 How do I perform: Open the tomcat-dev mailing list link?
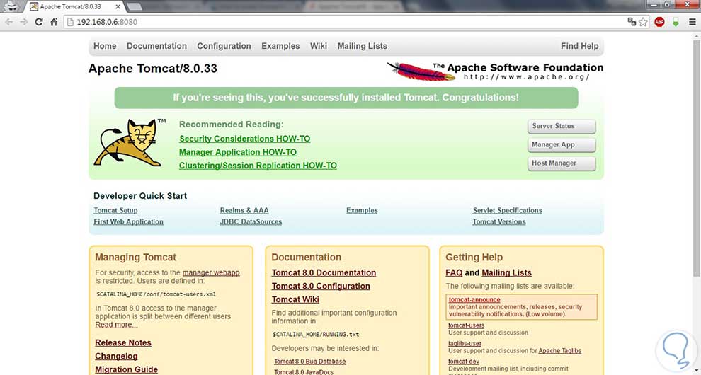pyautogui.click(x=464, y=362)
